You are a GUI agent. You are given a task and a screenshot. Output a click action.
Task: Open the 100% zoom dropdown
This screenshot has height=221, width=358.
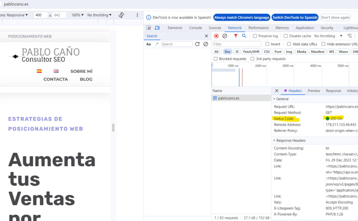(77, 15)
